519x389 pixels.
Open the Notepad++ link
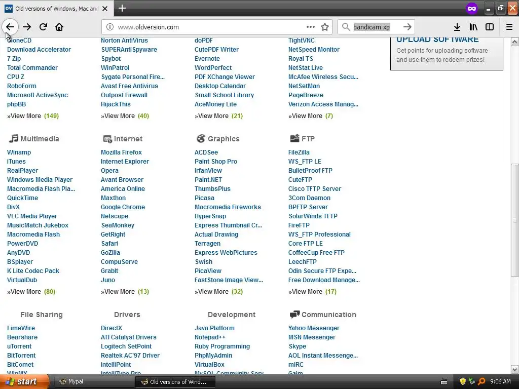coord(210,337)
